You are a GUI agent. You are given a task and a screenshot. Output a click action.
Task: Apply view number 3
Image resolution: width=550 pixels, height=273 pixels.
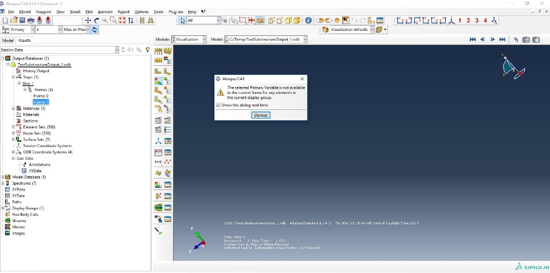click(x=477, y=21)
